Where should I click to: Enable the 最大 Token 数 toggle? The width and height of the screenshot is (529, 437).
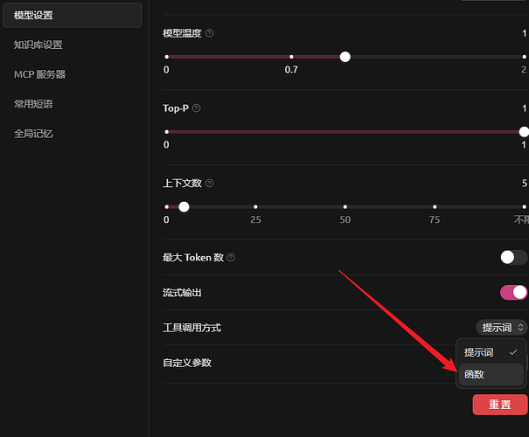513,258
